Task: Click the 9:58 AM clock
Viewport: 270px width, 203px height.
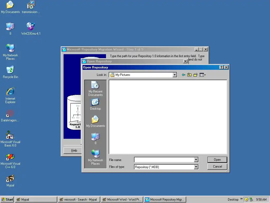Action: point(261,200)
